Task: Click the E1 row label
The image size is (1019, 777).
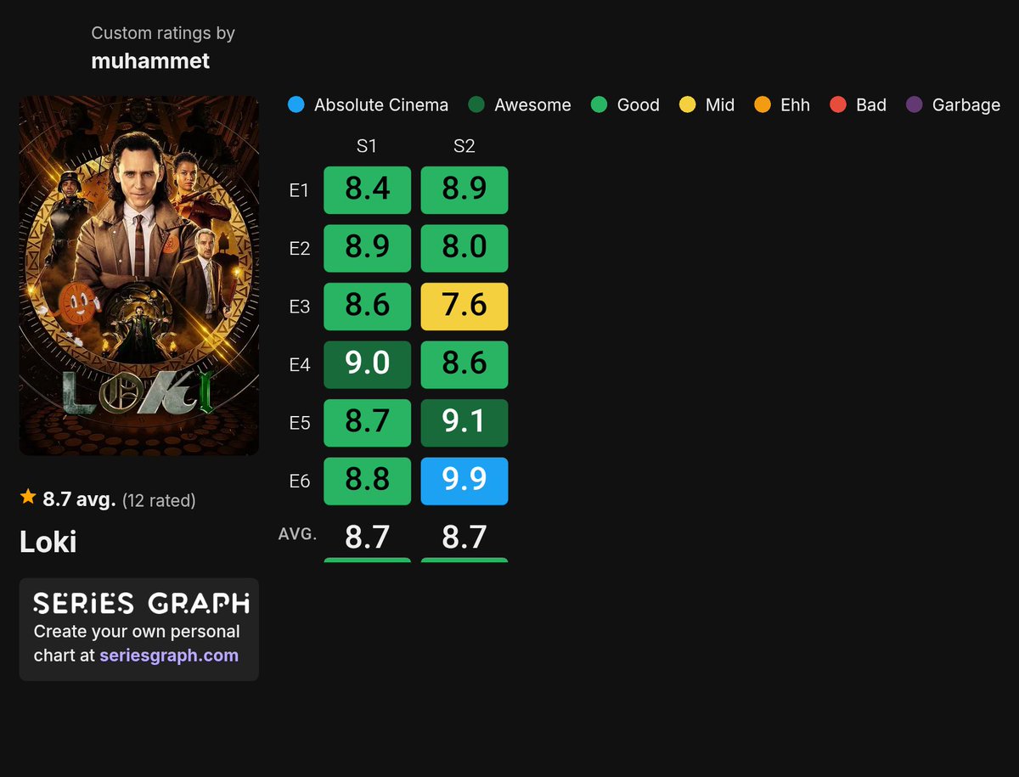Action: tap(299, 190)
